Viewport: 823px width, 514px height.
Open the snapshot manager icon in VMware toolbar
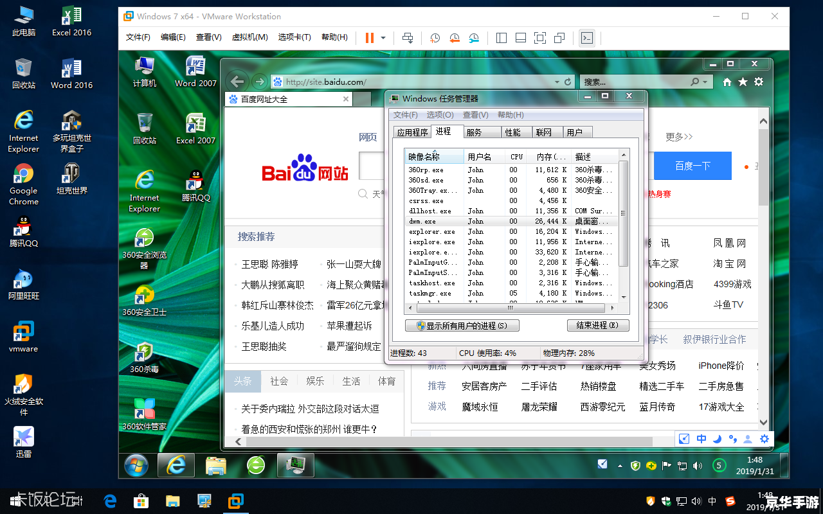474,38
